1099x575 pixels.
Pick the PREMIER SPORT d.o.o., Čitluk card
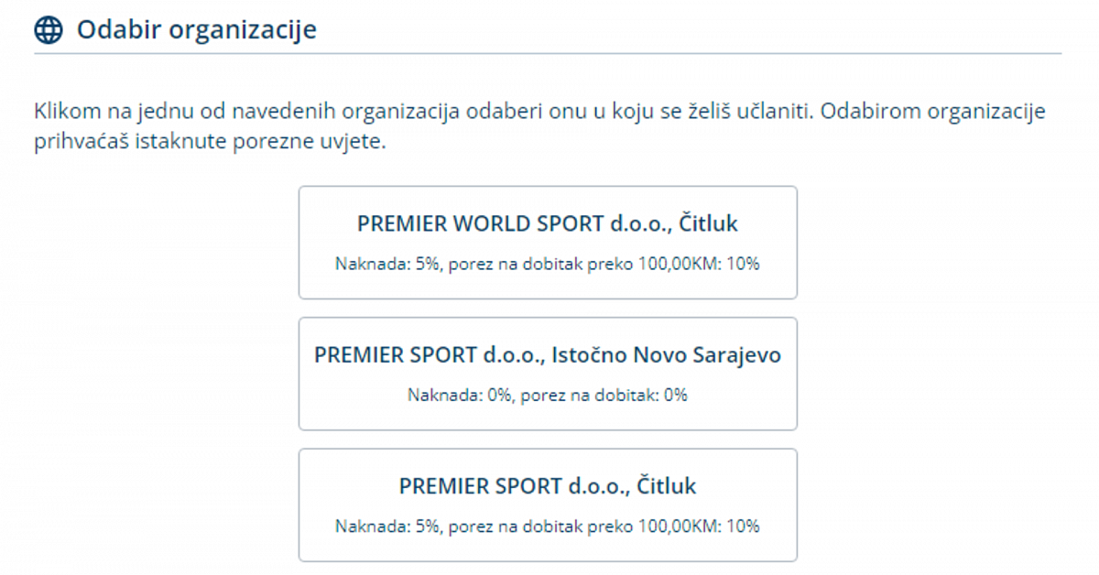548,504
